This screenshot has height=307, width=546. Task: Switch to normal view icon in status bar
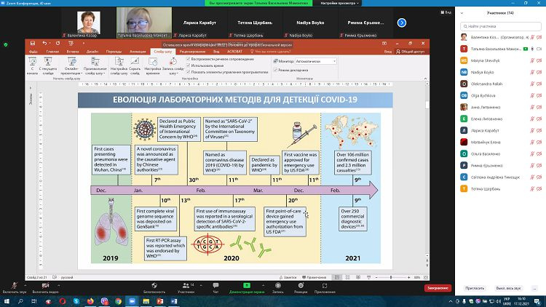click(x=337, y=277)
